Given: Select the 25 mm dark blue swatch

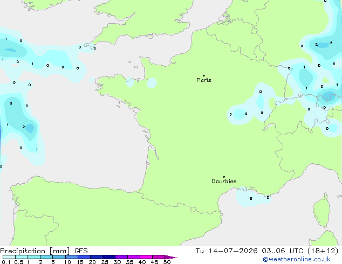Looking at the screenshot, I should pyautogui.click(x=109, y=257).
